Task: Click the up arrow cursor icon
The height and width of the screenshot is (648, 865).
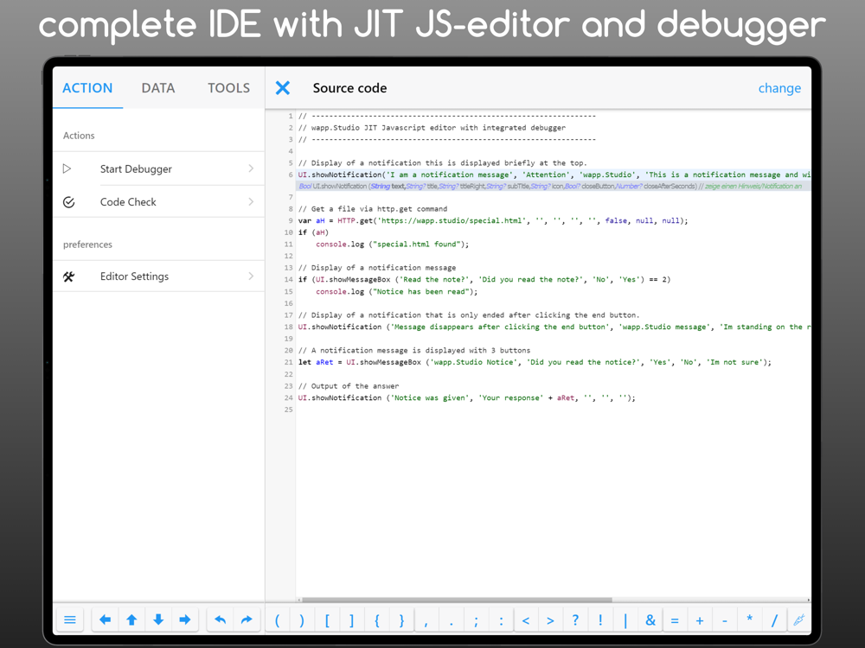Action: pyautogui.click(x=131, y=619)
